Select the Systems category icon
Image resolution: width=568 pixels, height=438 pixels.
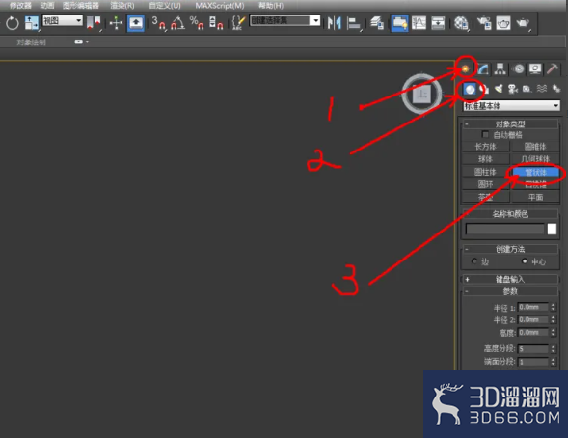(555, 89)
